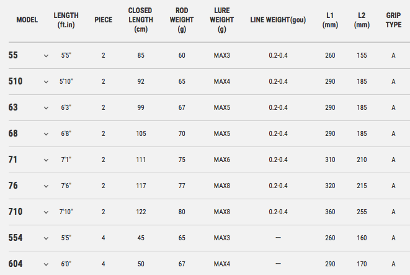This screenshot has height=275, width=410.
Task: Click the CLOSED LENGTH (cm) column header
Action: click(x=141, y=20)
